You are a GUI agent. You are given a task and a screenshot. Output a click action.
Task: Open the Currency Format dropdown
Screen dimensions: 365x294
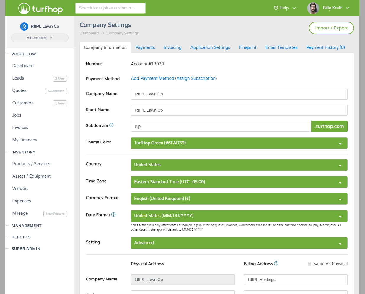[239, 199]
